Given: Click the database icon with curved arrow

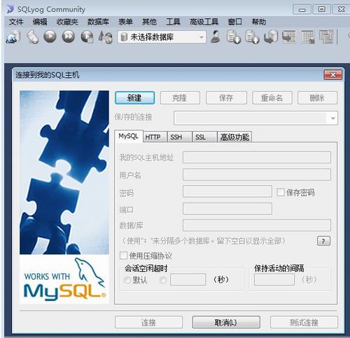Looking at the screenshot, I should [x=271, y=37].
